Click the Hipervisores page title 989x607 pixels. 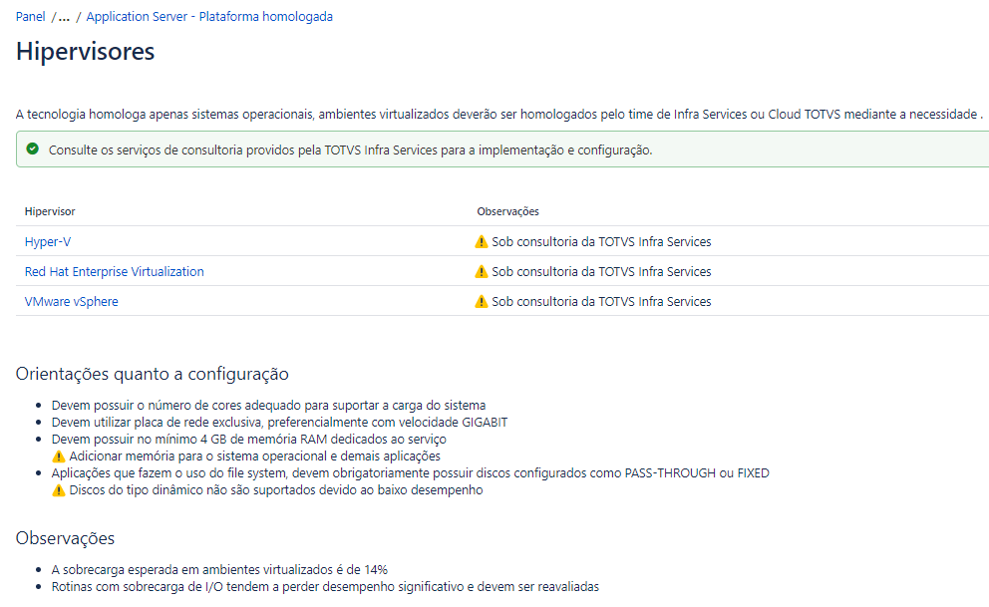pyautogui.click(x=85, y=51)
